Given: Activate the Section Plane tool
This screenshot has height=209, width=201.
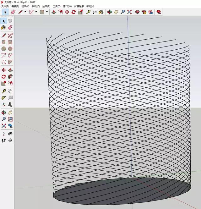Looking at the screenshot, I should 10,140.
